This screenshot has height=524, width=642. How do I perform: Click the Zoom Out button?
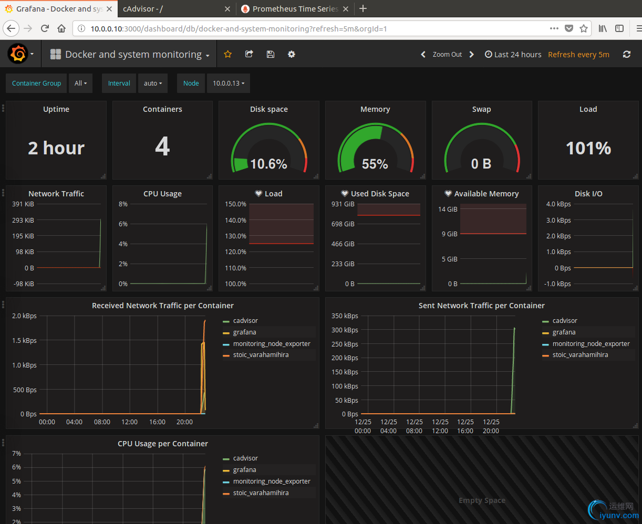(448, 54)
